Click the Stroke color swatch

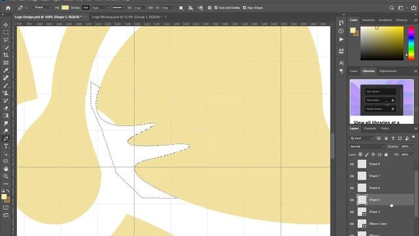click(86, 8)
